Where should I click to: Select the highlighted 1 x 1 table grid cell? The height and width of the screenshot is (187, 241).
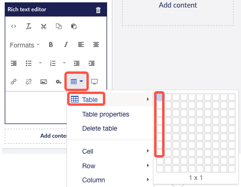pyautogui.click(x=159, y=97)
